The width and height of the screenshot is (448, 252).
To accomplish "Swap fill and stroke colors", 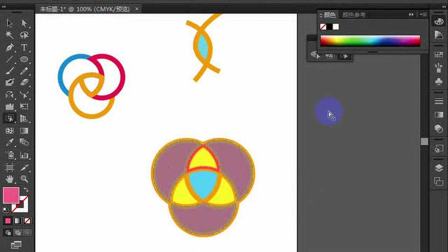I will (26, 189).
